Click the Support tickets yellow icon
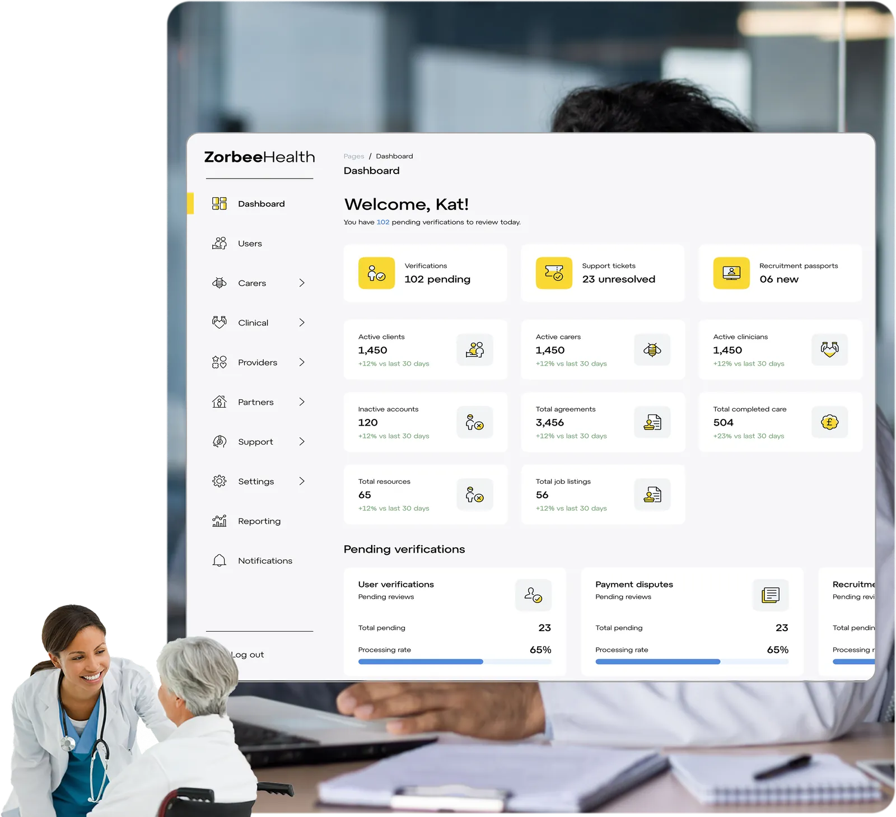The image size is (896, 817). (554, 273)
